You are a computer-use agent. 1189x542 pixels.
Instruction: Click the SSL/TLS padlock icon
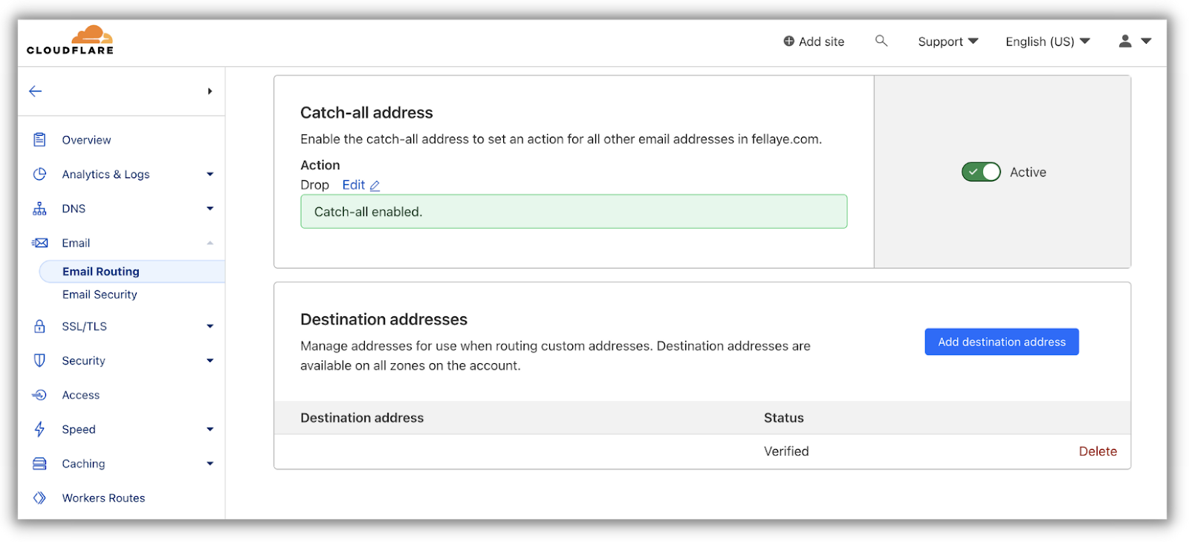(40, 327)
